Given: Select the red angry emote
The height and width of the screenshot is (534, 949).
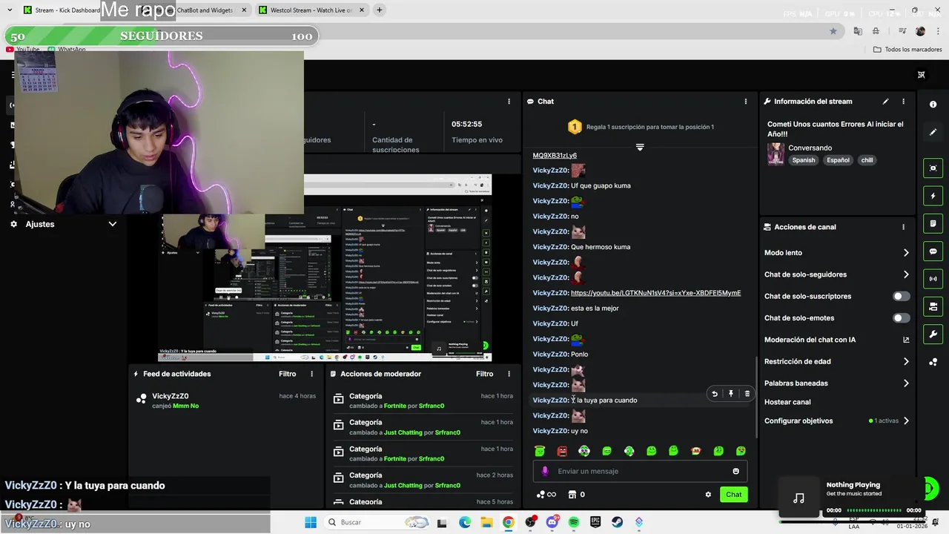Looking at the screenshot, I should (x=562, y=451).
